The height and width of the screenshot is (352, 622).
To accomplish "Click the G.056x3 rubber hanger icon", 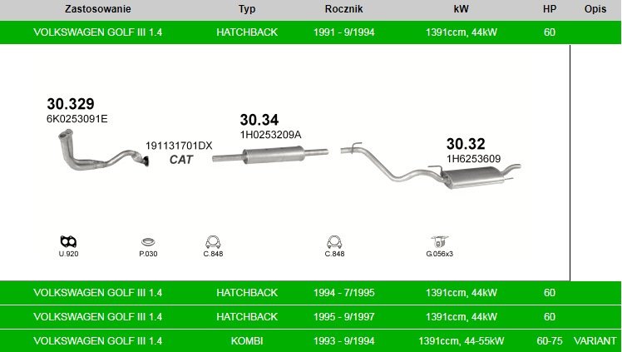I will coord(439,241).
